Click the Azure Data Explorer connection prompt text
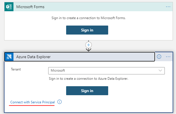176x114 pixels. point(89,79)
